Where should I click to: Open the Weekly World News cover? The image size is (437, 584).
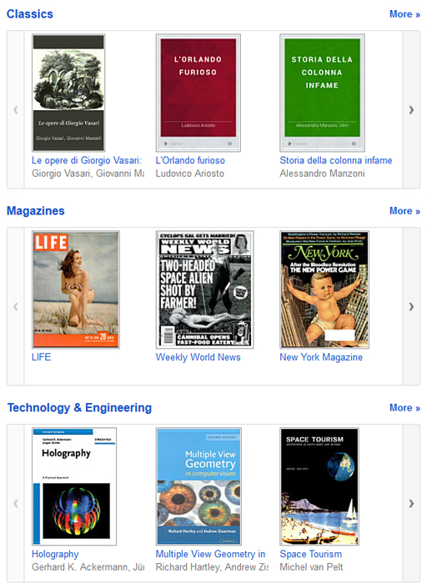click(x=204, y=289)
